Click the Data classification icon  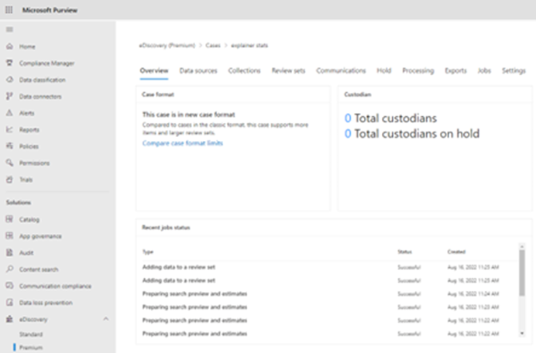[x=9, y=80]
